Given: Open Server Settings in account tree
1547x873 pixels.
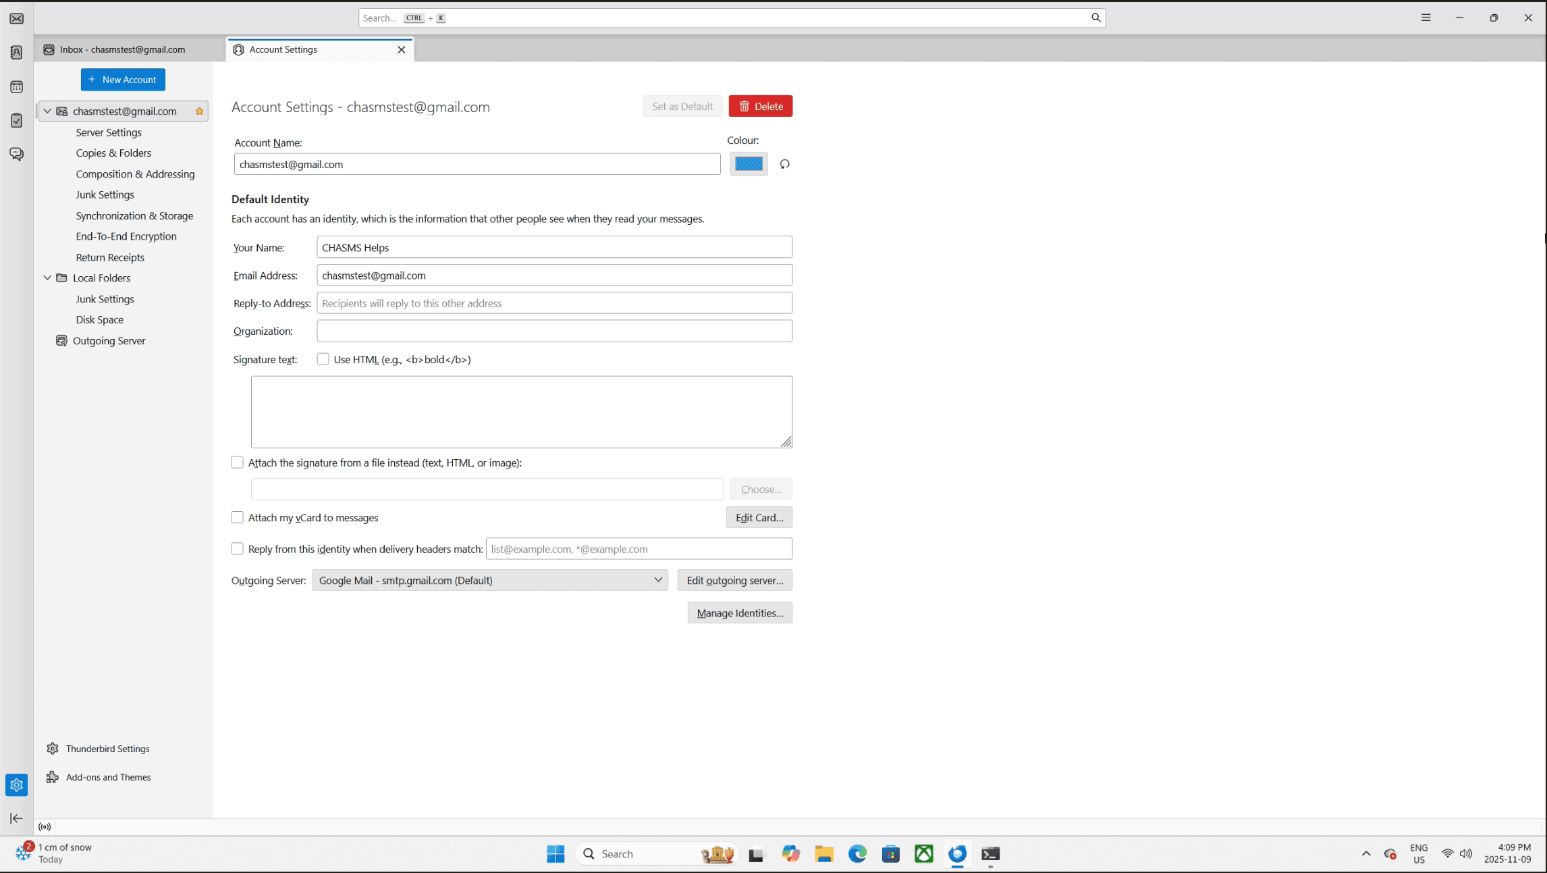Looking at the screenshot, I should (x=109, y=132).
